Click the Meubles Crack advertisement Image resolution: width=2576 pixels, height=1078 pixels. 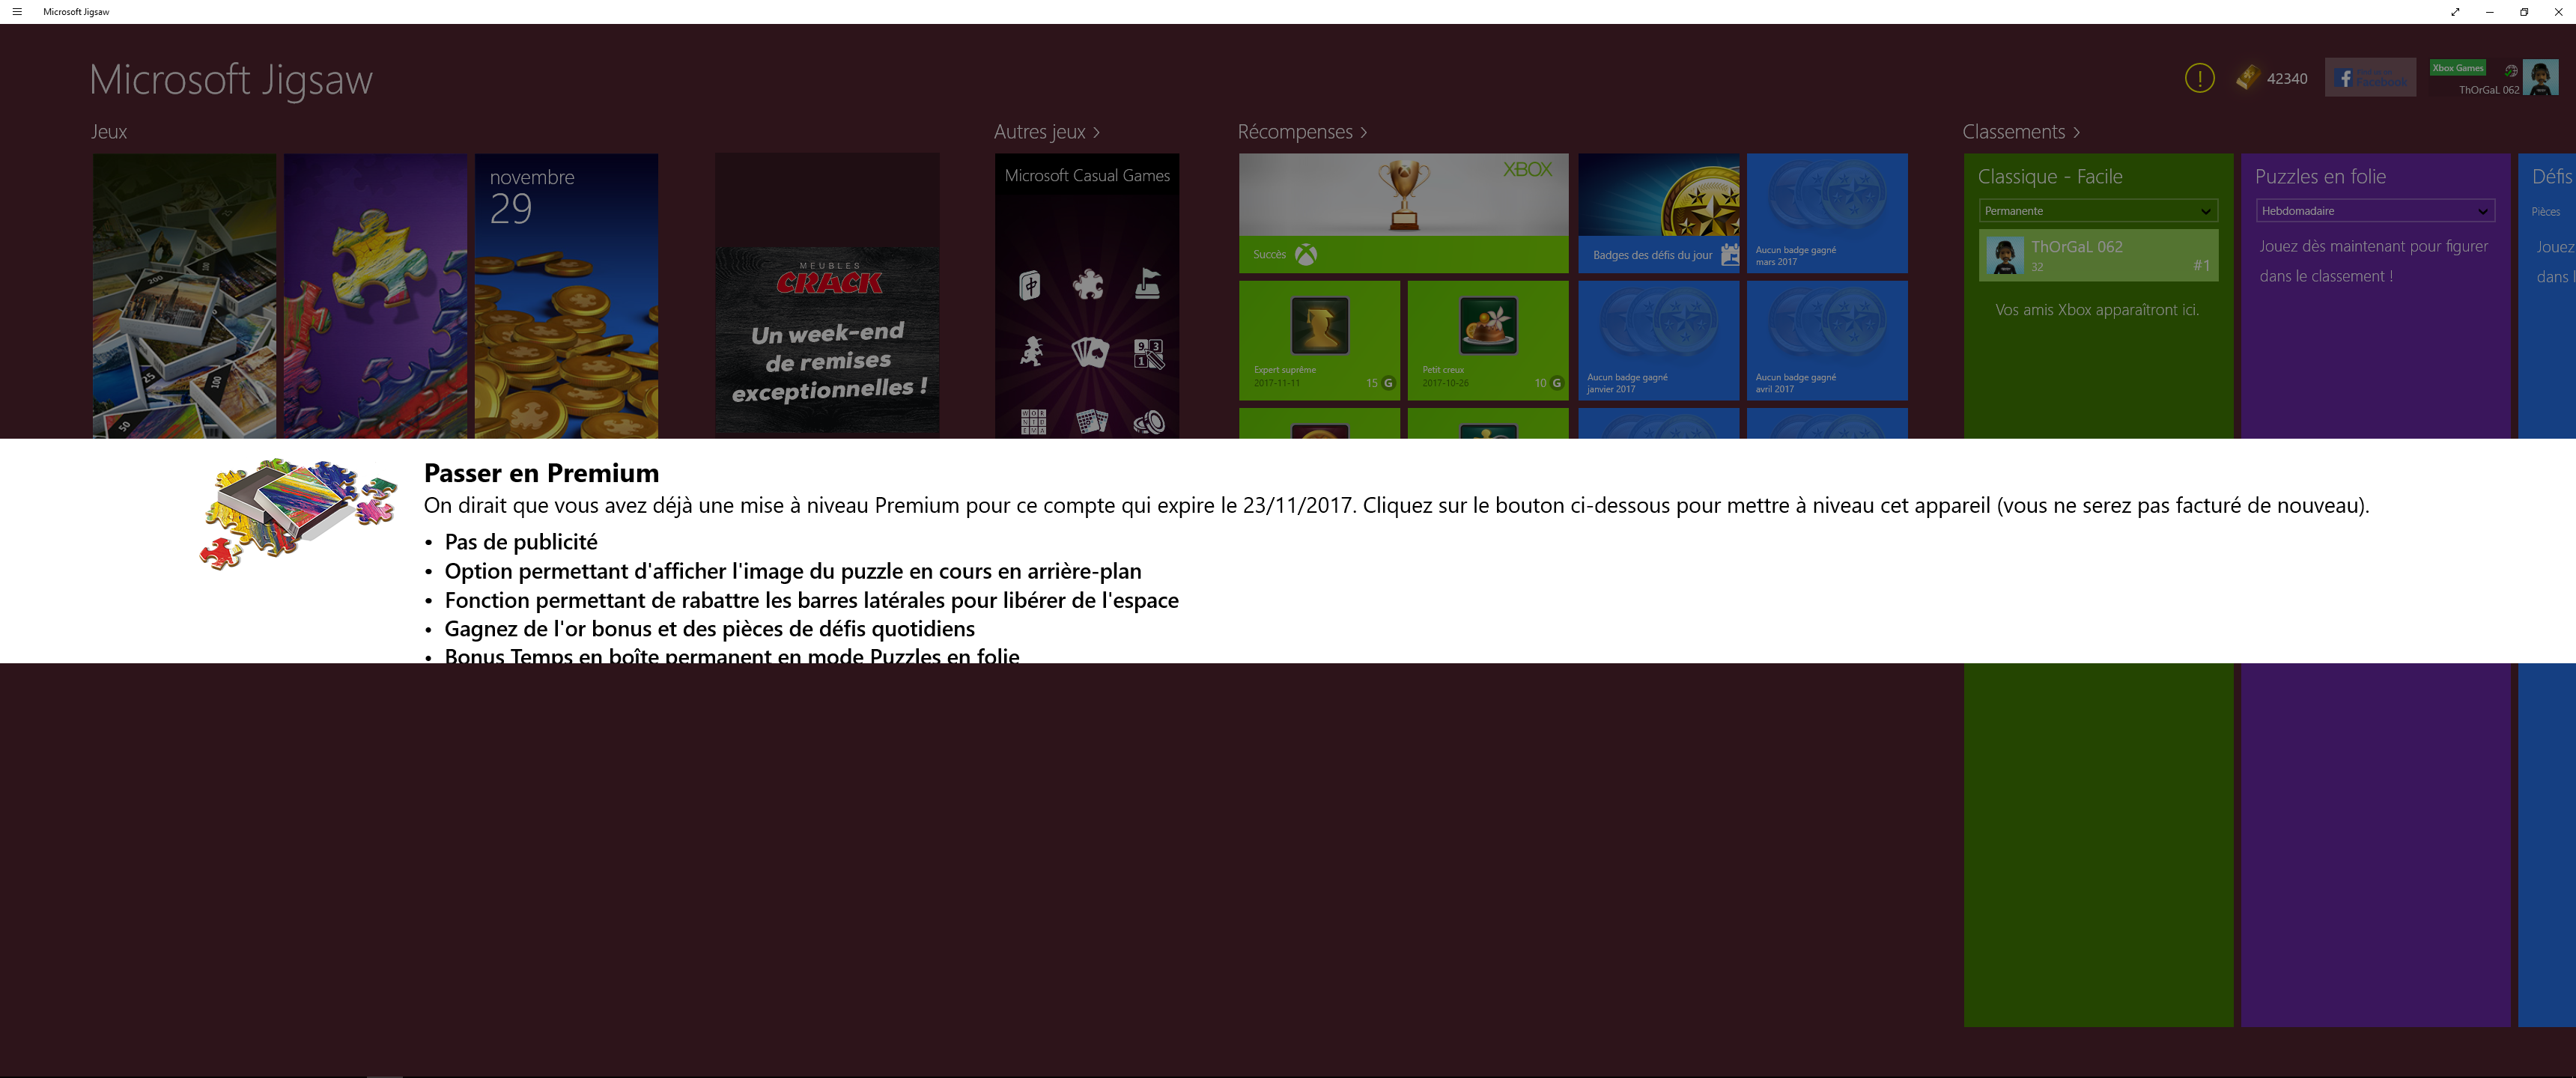tap(827, 340)
